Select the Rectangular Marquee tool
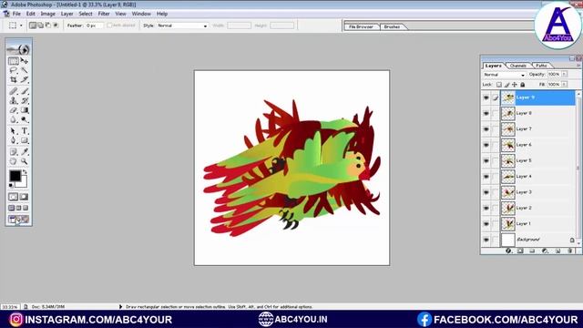Screen dimensions: 583x328 click(14, 61)
